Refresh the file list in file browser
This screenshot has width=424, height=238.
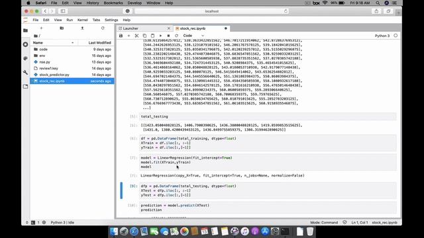coord(103,28)
